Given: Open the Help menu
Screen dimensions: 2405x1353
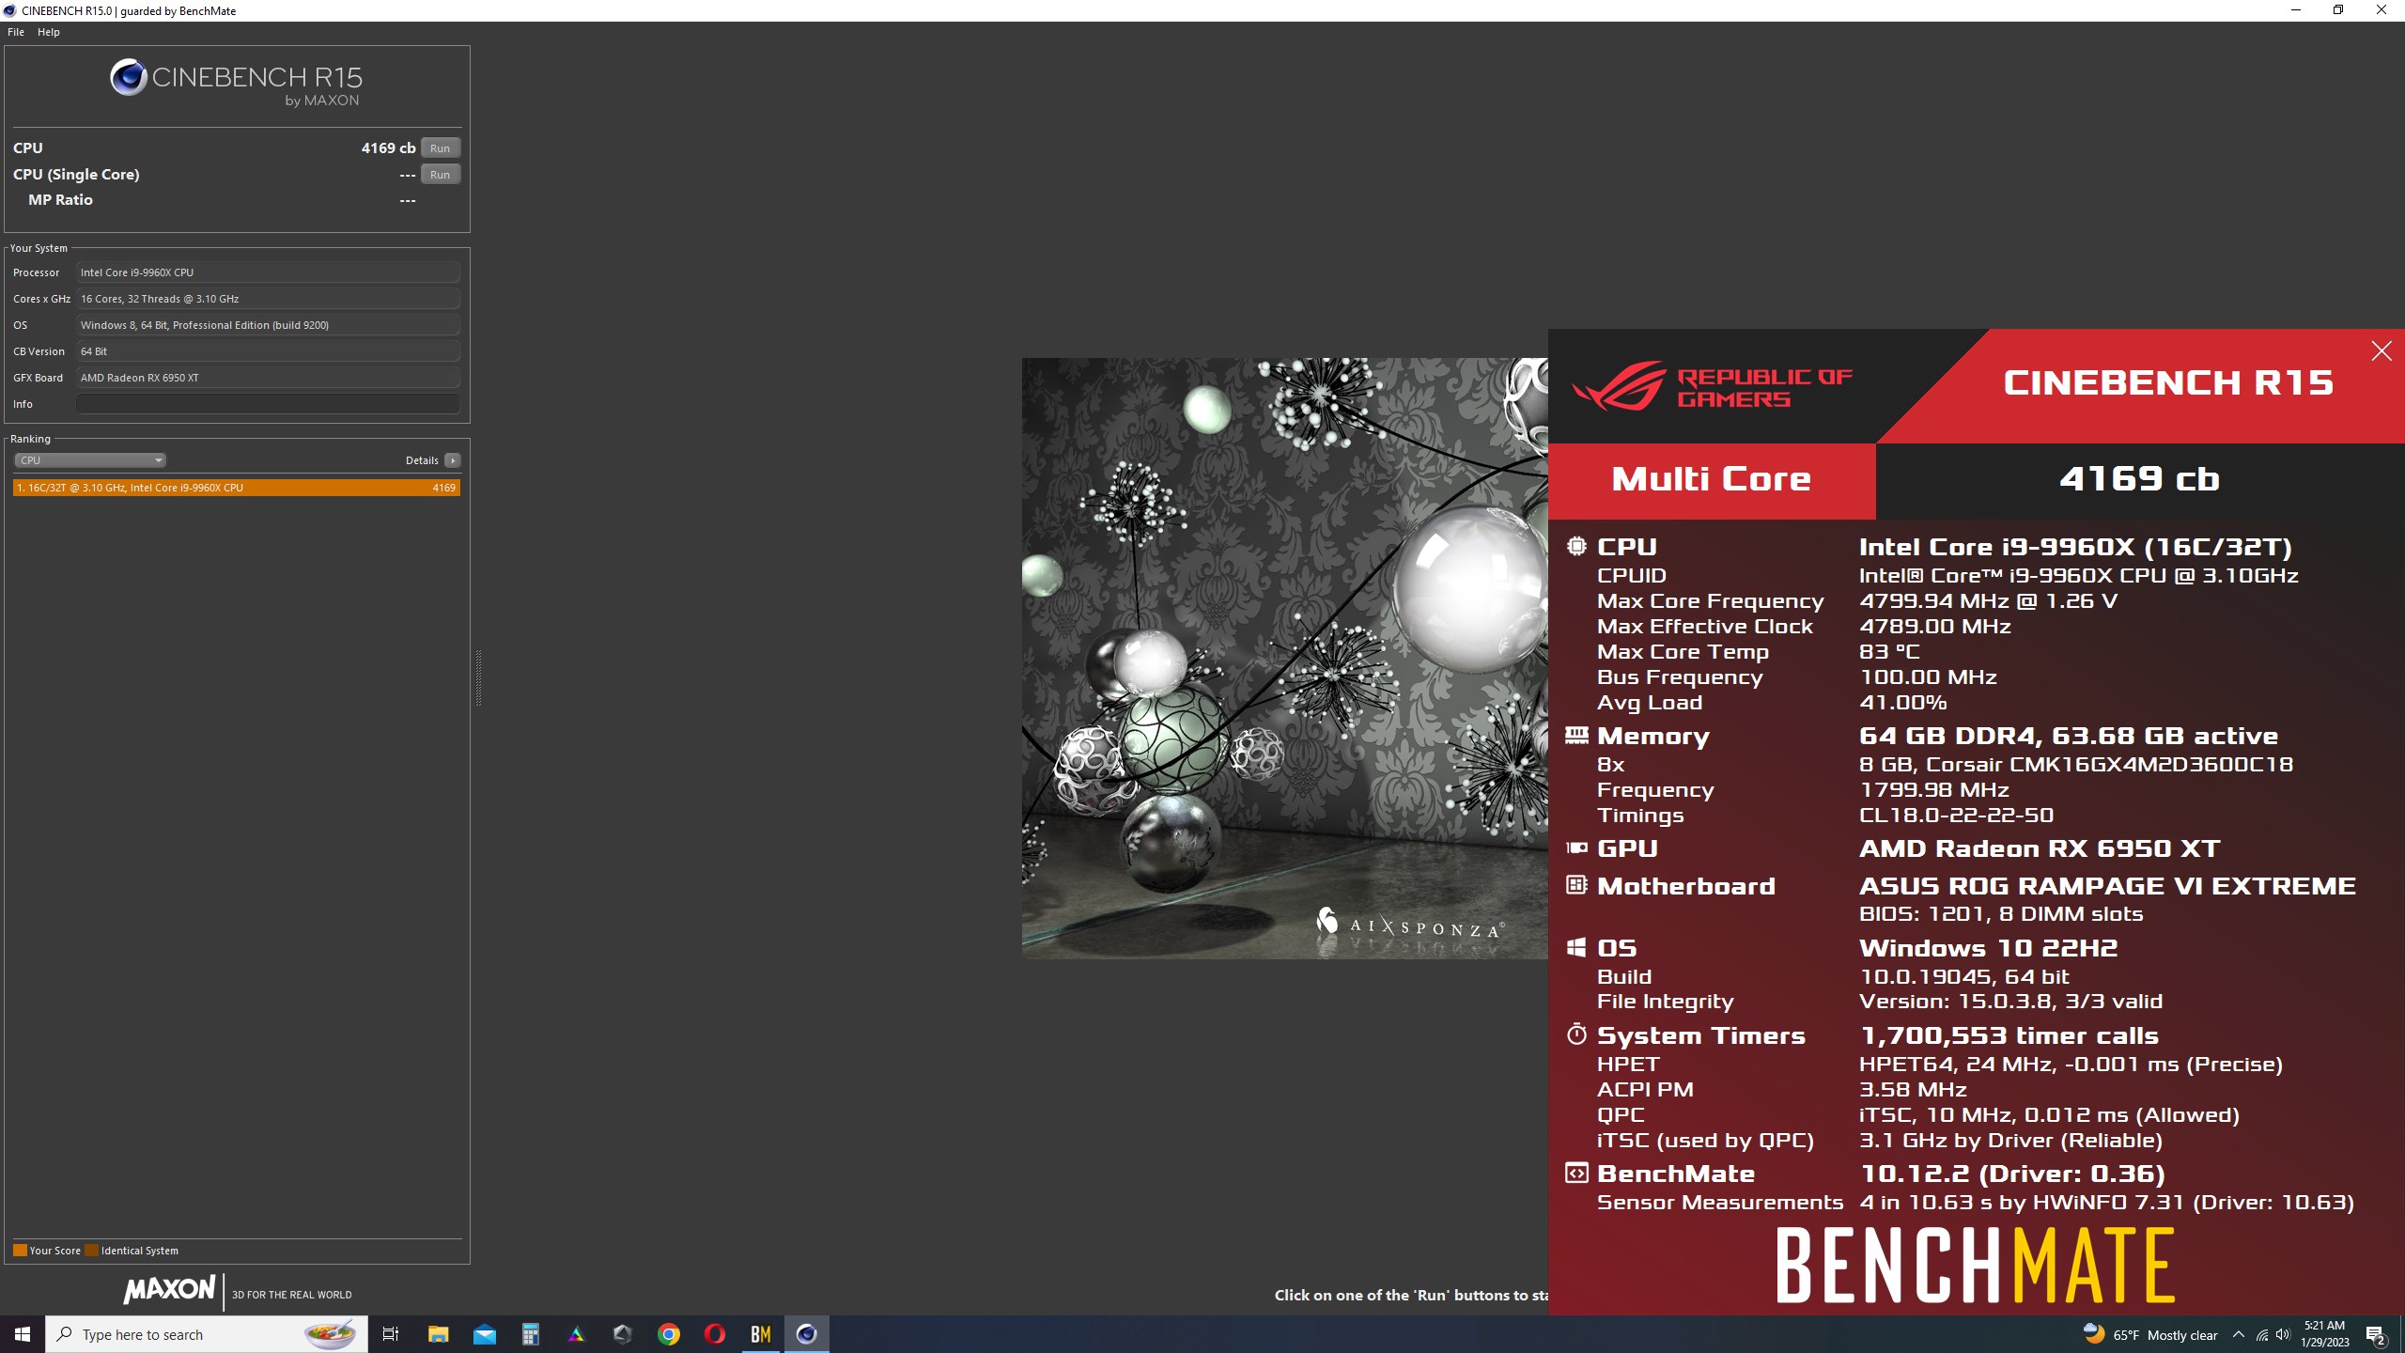Looking at the screenshot, I should [49, 32].
